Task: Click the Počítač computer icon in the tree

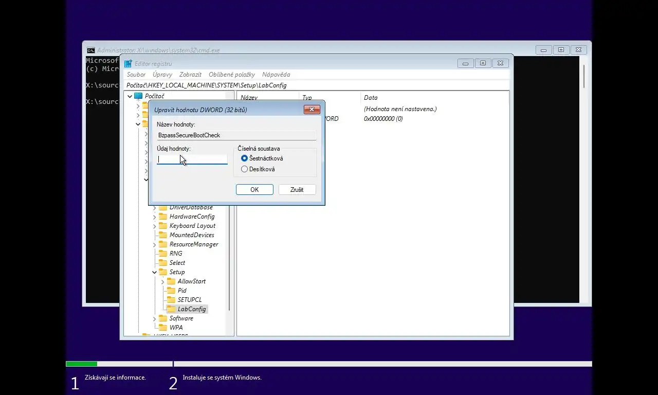Action: (138, 96)
